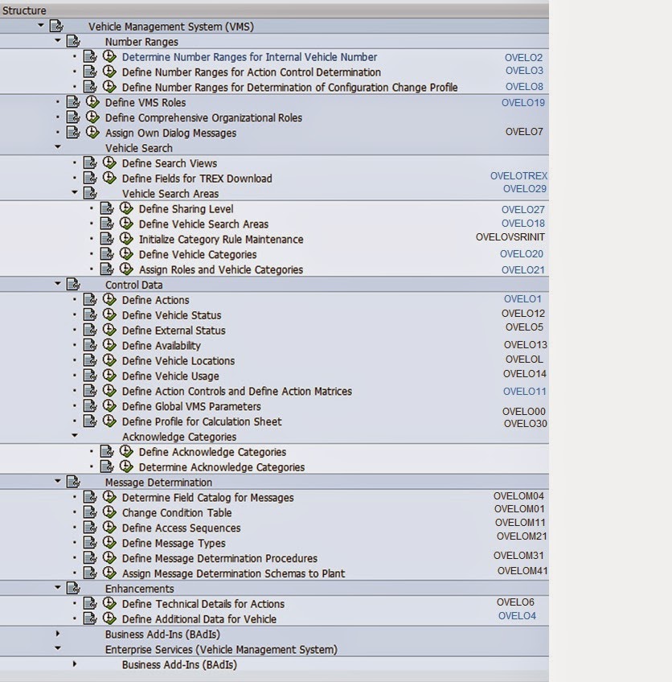This screenshot has width=672, height=682.
Task: Collapse the Acknowledge Categories node
Action: 74,435
